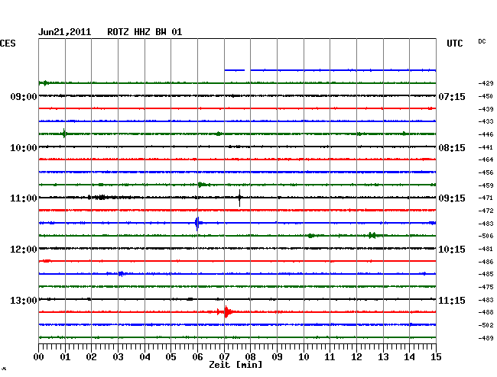Select the DC value -506

[x=486, y=236]
